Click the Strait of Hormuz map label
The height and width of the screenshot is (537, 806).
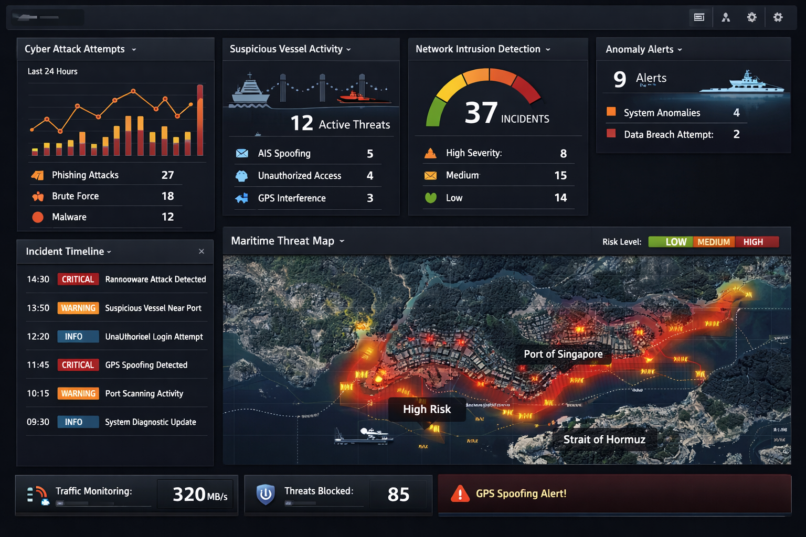point(604,439)
